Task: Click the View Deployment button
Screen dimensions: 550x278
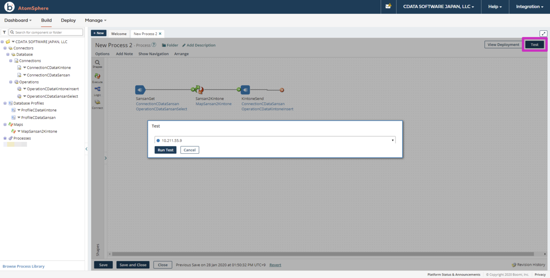Action: pyautogui.click(x=503, y=44)
